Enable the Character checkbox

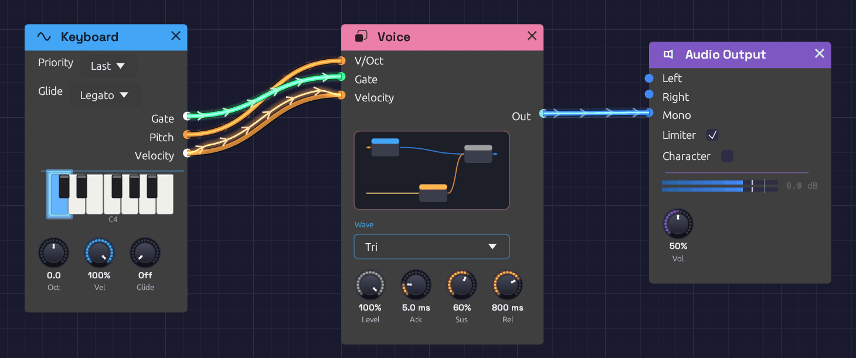[727, 156]
